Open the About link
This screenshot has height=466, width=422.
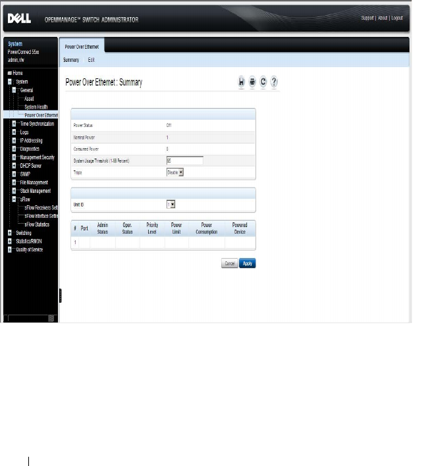pyautogui.click(x=382, y=18)
